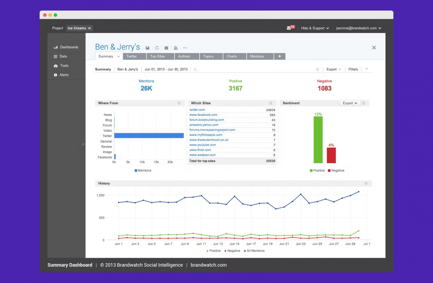Image resolution: width=433 pixels, height=283 pixels.
Task: Open the www.facebook.com site link
Action: 204,115
